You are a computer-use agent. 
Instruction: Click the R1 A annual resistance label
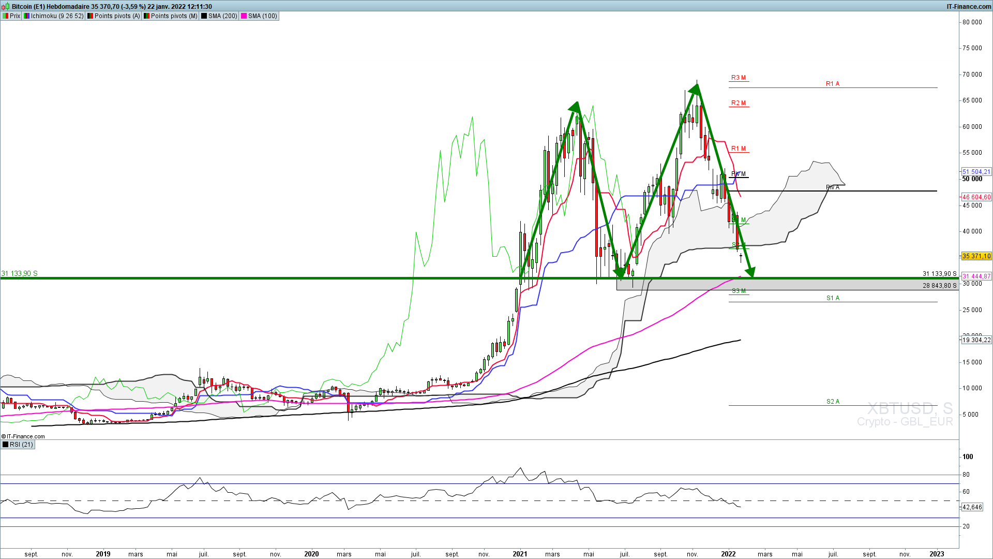click(x=833, y=84)
